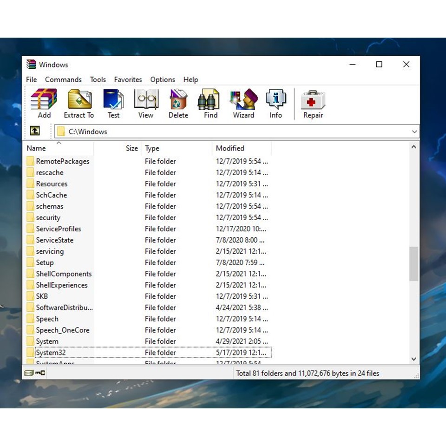446x446 pixels.
Task: Click the Add archive toolbar icon
Action: point(44,104)
